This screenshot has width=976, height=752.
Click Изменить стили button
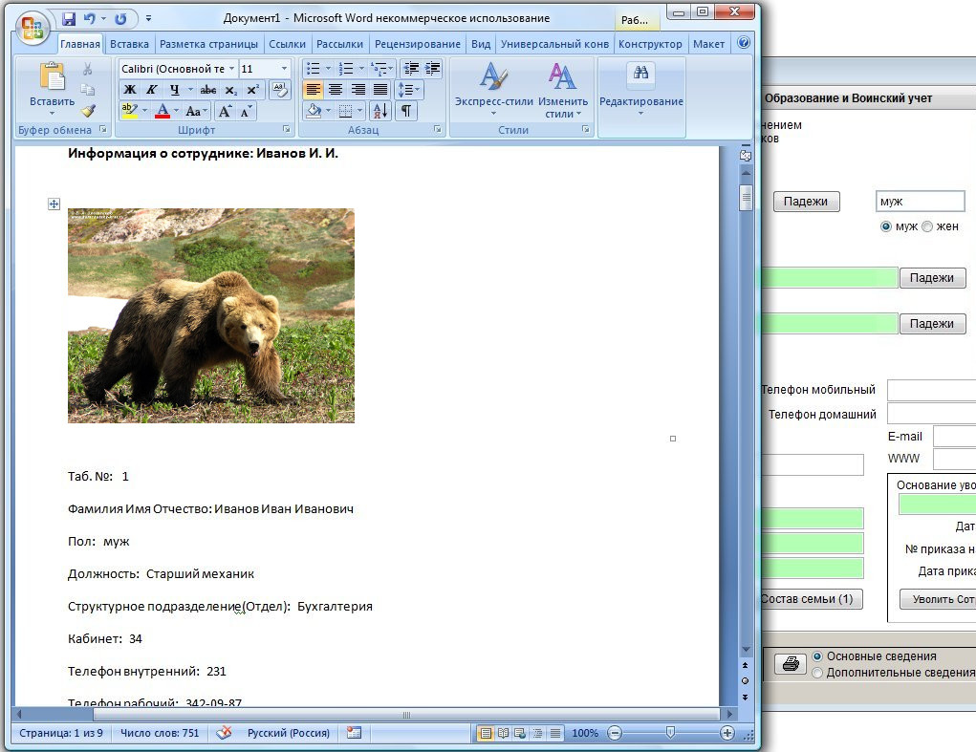click(x=563, y=91)
